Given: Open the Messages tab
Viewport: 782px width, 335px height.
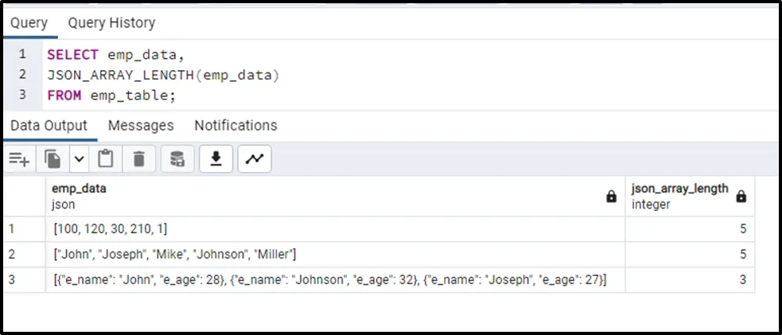Looking at the screenshot, I should pyautogui.click(x=141, y=126).
